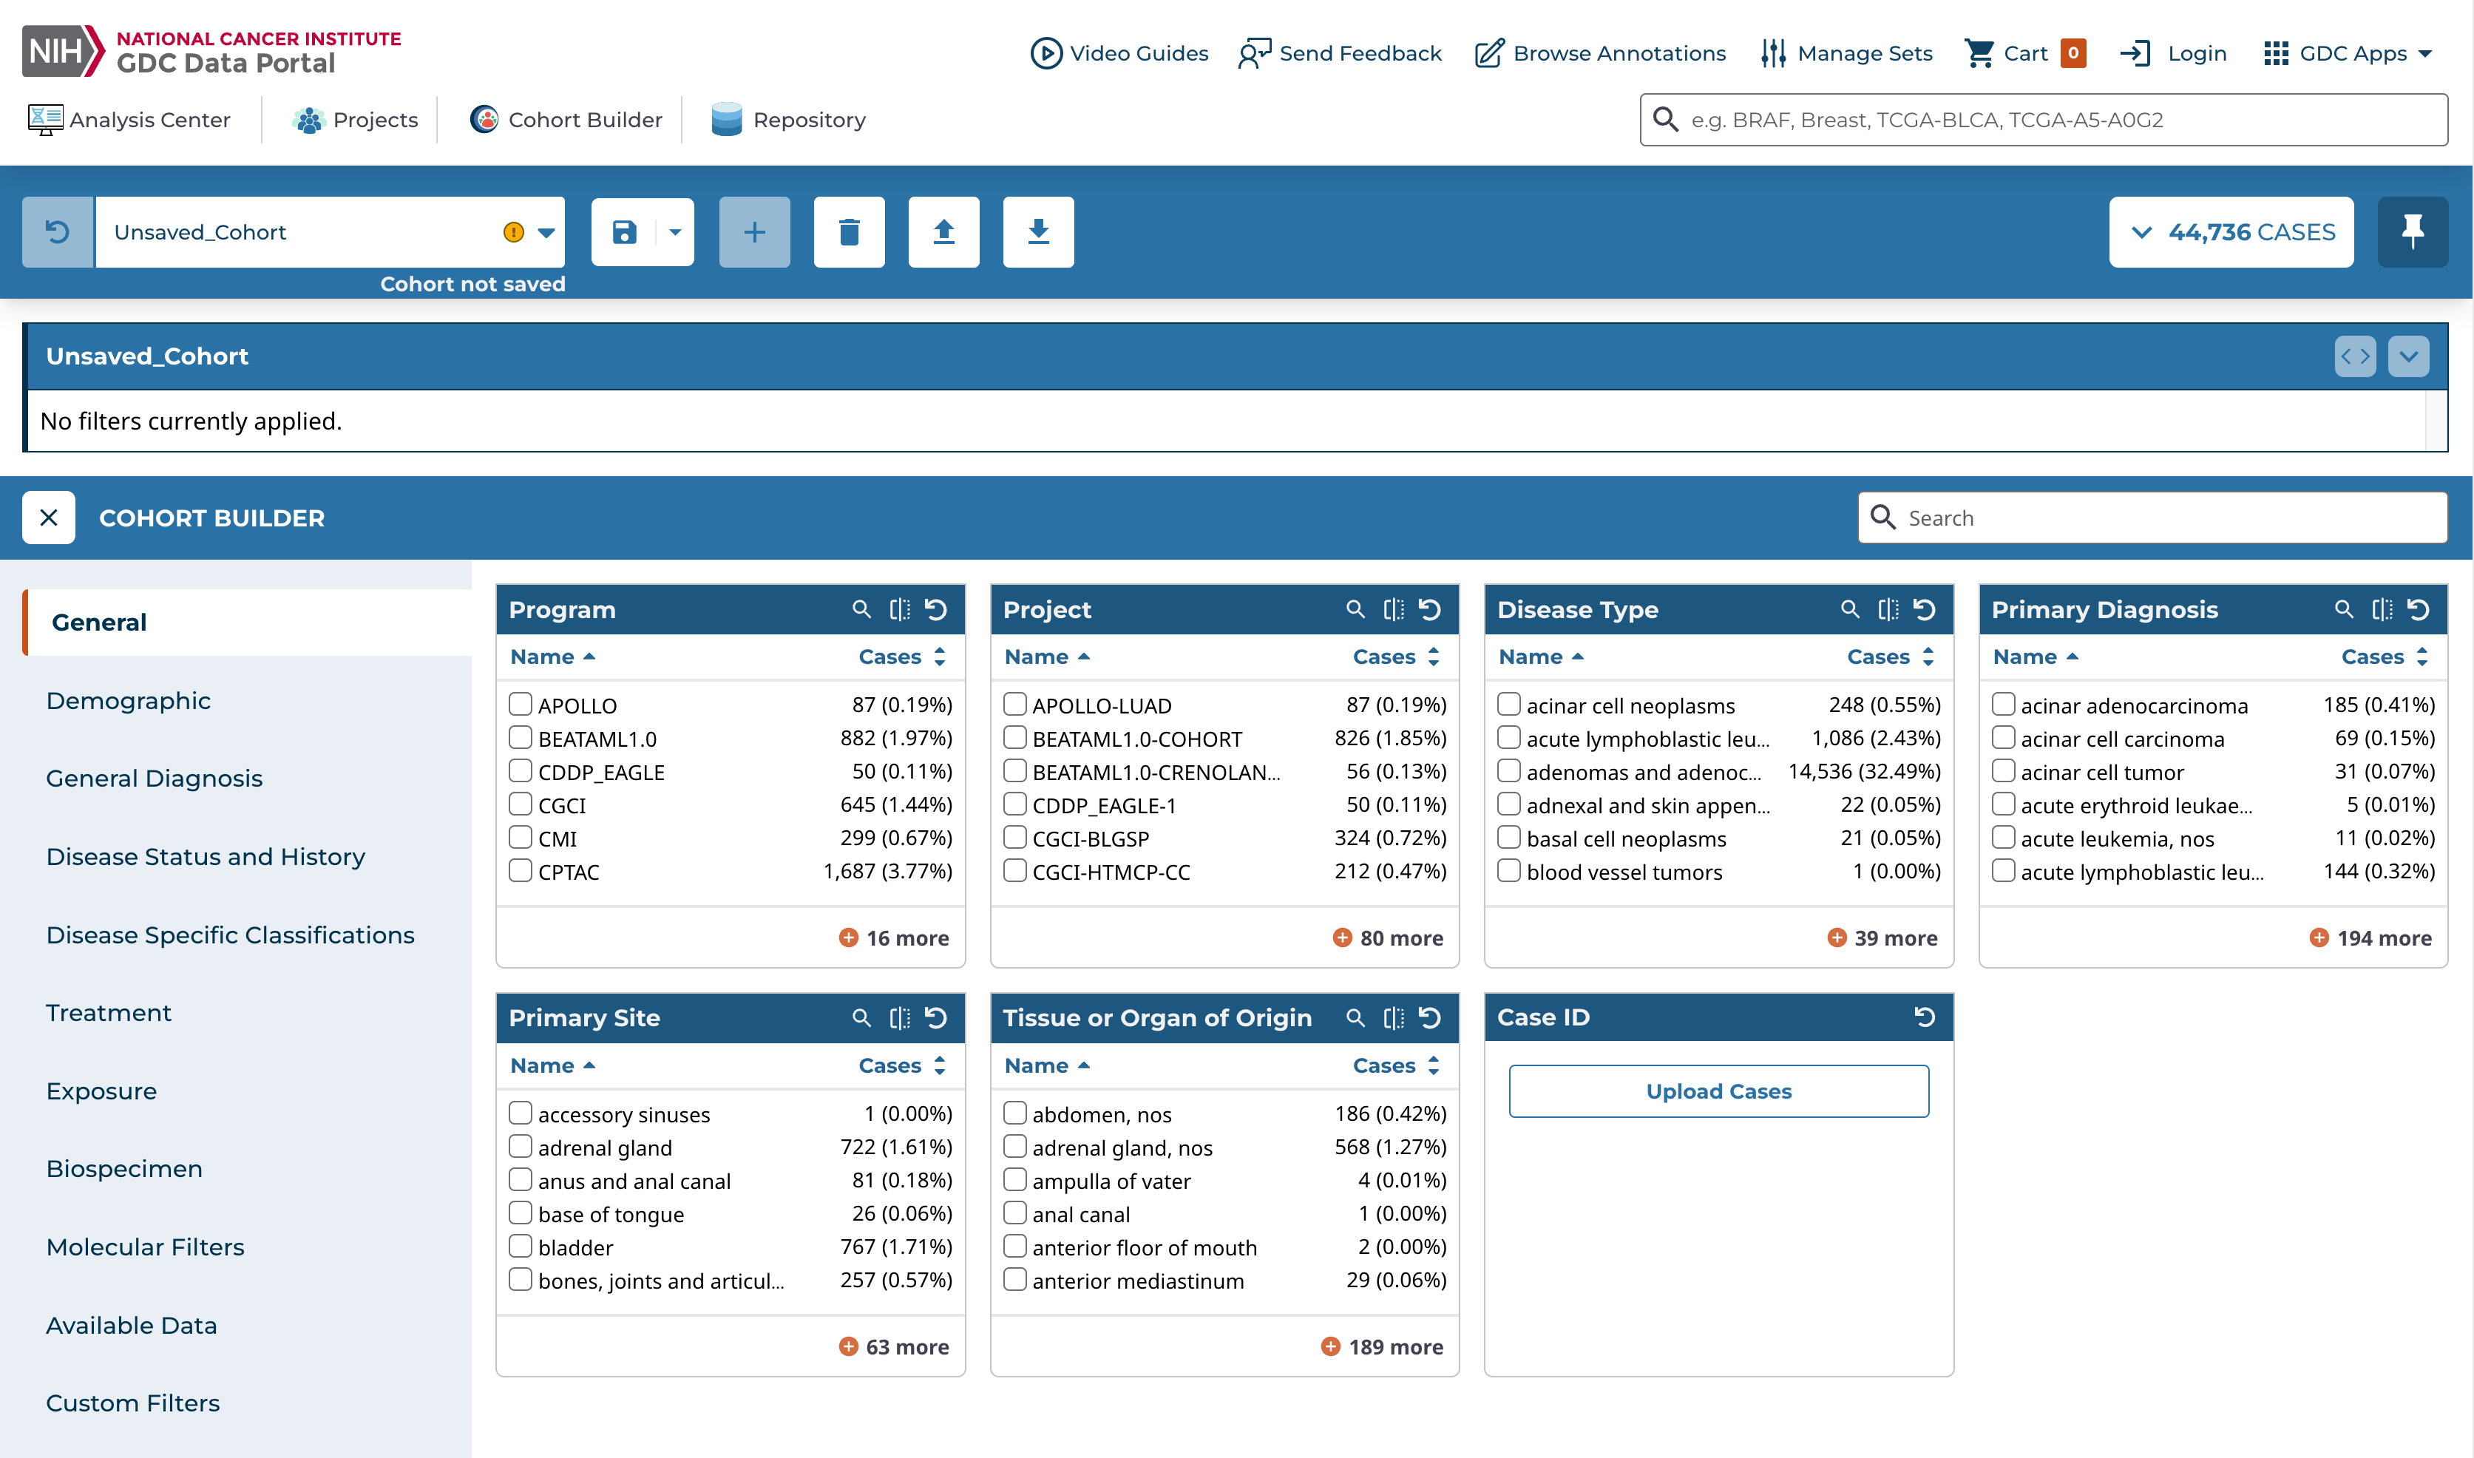Open the Demographic filter category

coord(129,700)
